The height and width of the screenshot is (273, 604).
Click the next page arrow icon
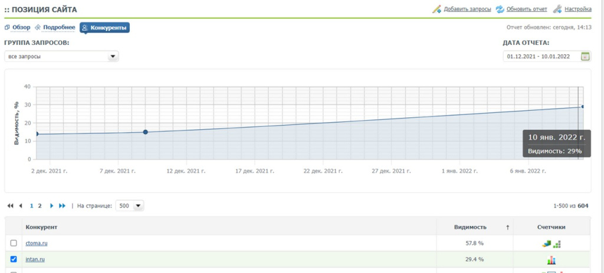tap(51, 206)
